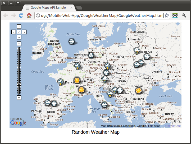
Task: Pan the map up with arrow button
Action: 19,26
